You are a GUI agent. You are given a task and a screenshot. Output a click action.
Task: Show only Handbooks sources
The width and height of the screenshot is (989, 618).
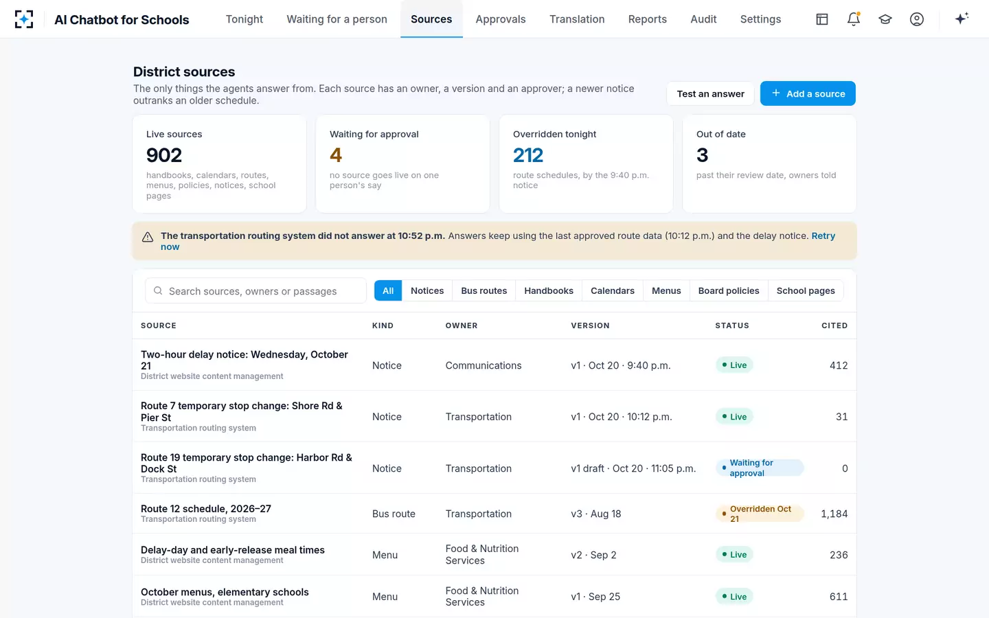click(x=549, y=291)
